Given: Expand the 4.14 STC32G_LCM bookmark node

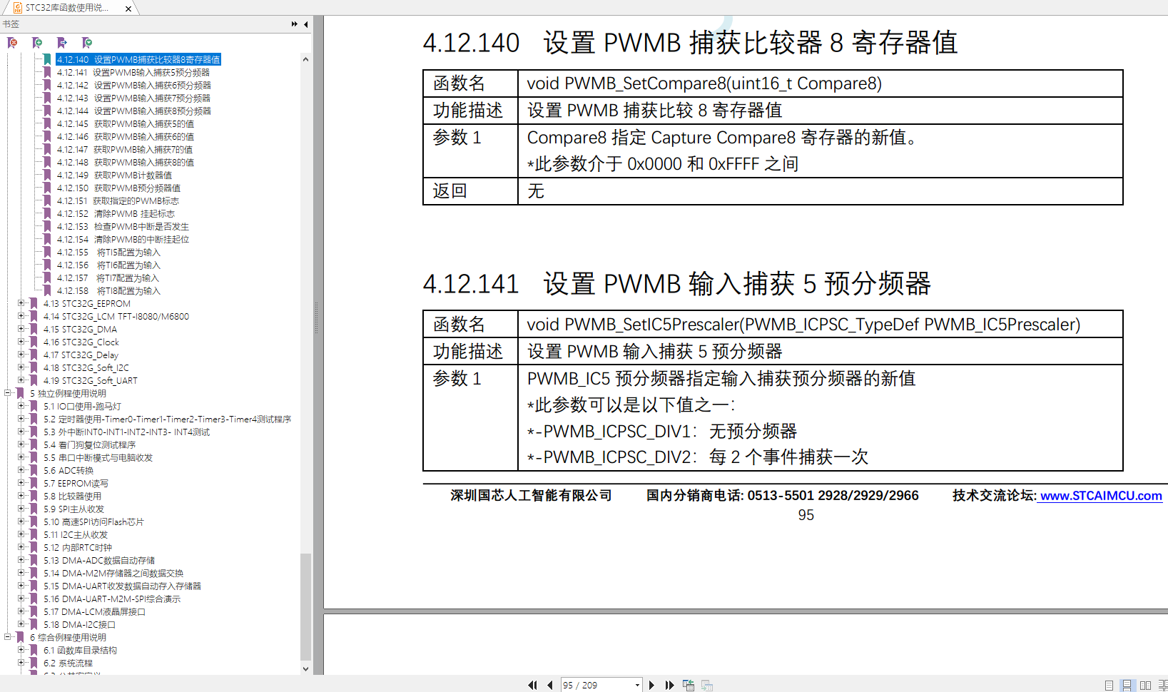Looking at the screenshot, I should point(21,316).
